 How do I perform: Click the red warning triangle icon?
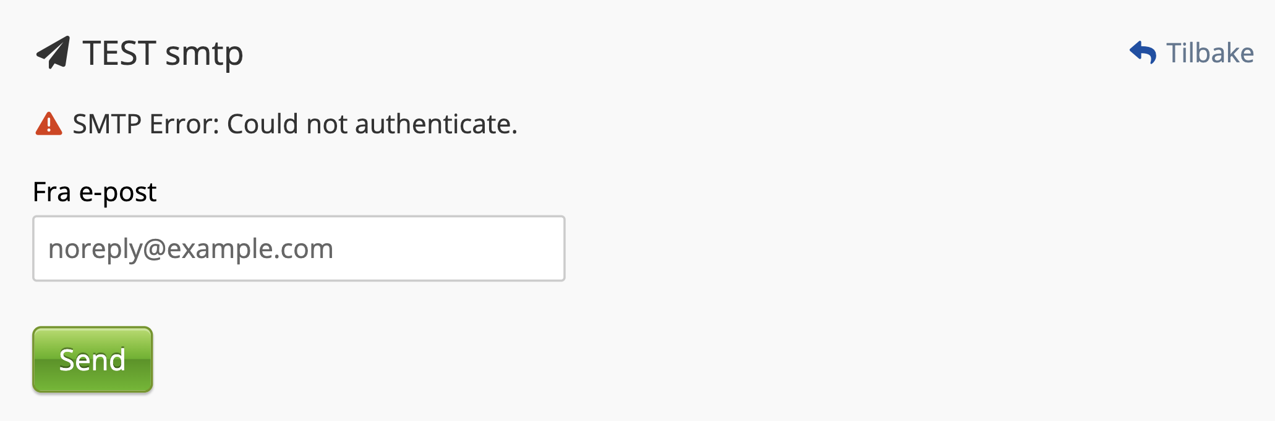tap(49, 123)
